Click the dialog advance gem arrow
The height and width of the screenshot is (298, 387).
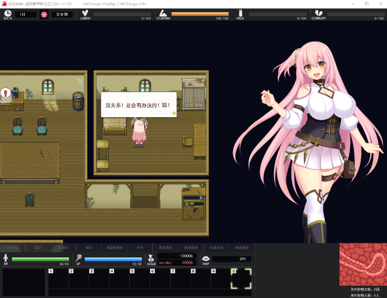[173, 113]
